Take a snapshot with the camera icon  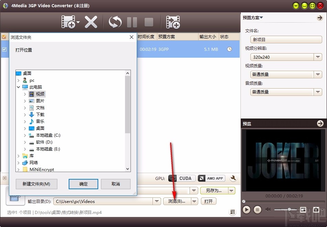(x=317, y=209)
